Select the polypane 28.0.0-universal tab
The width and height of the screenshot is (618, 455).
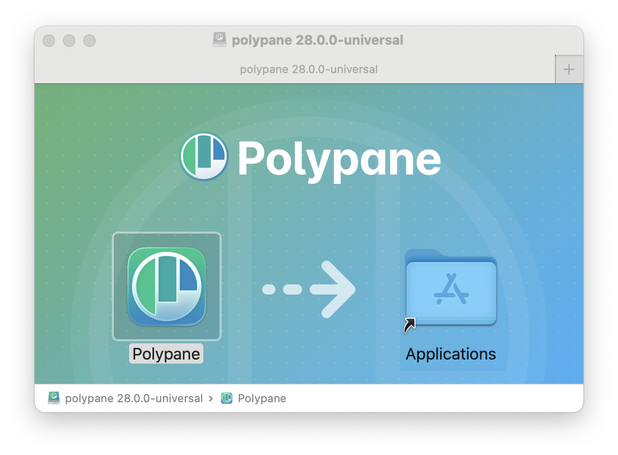click(309, 69)
